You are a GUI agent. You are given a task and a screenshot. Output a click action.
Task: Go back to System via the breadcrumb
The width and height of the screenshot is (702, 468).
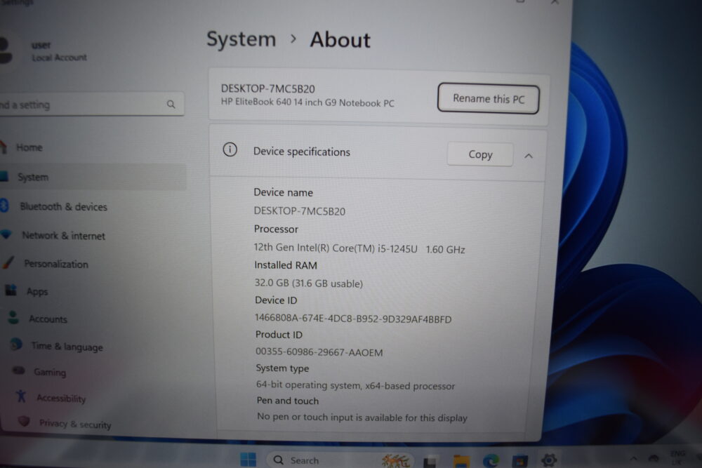point(241,39)
